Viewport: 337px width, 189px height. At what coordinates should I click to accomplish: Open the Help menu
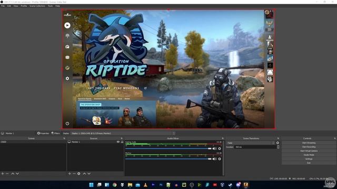57,6
